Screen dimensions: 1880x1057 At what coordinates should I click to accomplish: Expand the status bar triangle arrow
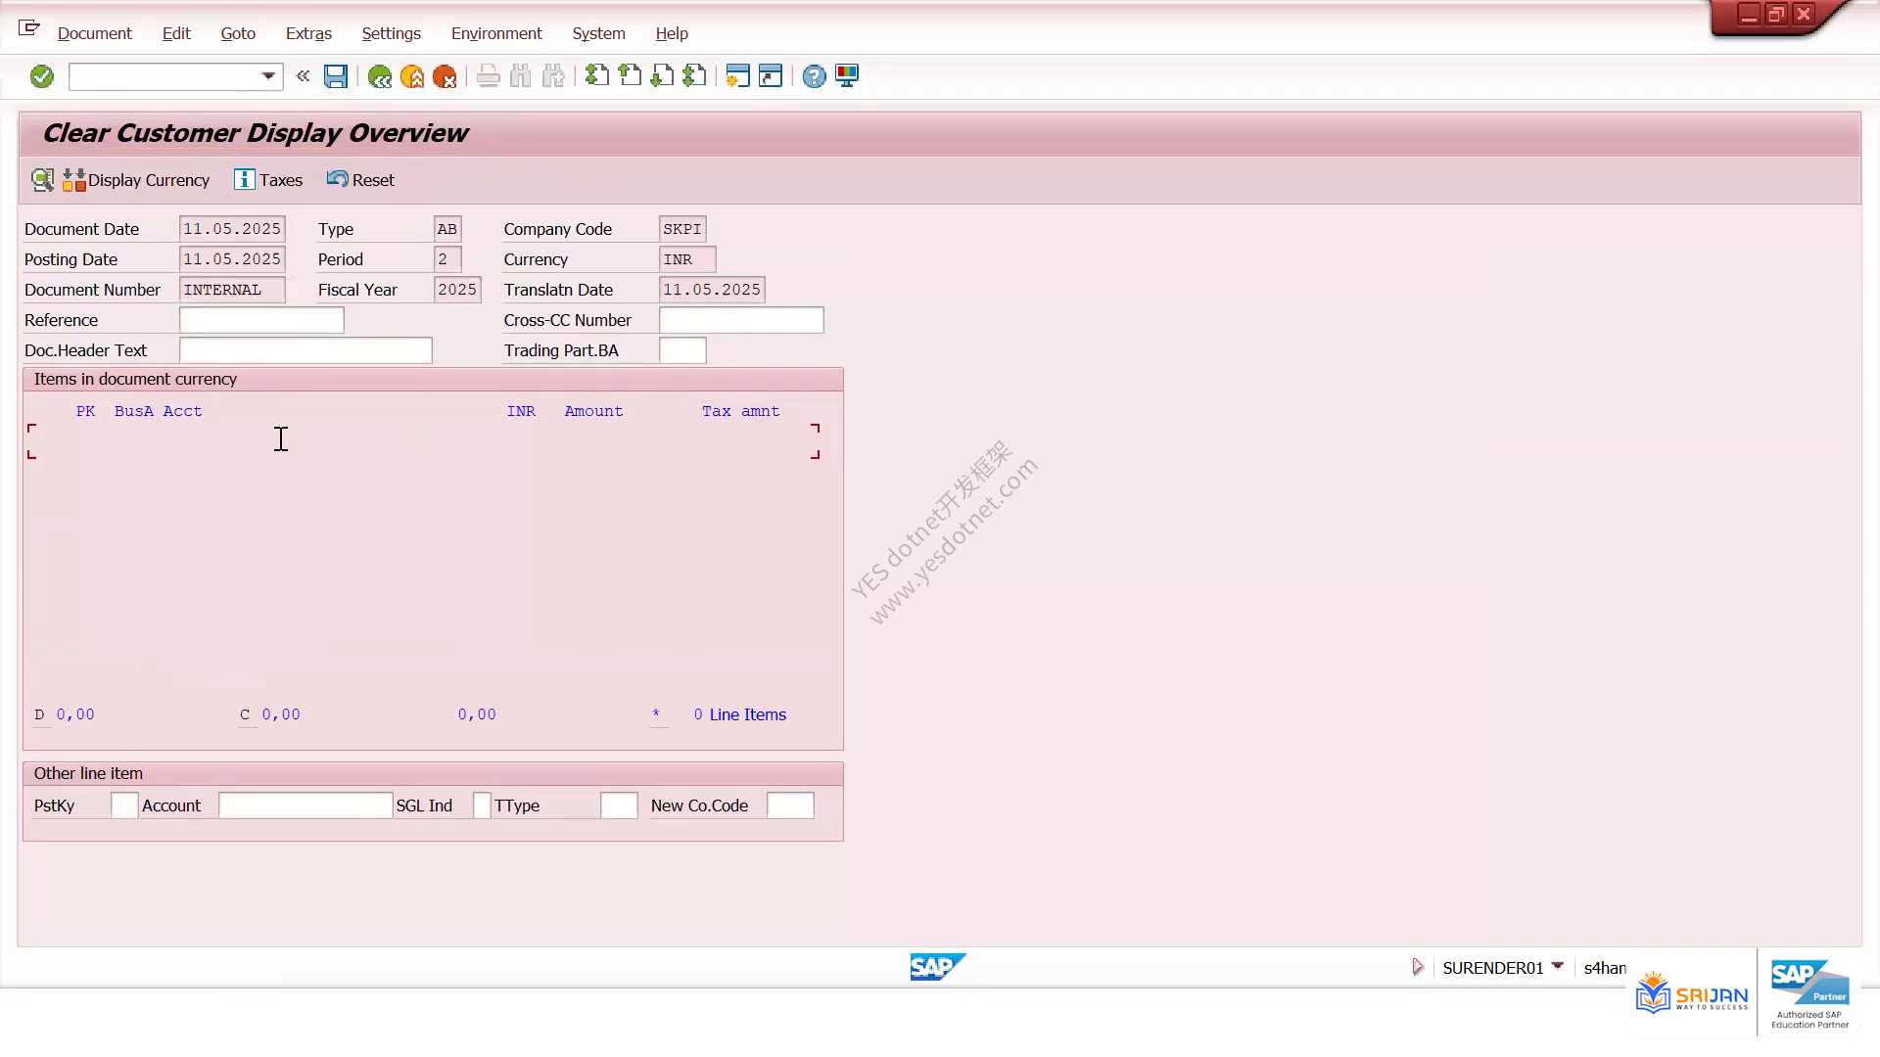[x=1417, y=967]
